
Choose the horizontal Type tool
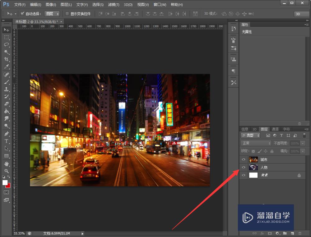click(7, 141)
